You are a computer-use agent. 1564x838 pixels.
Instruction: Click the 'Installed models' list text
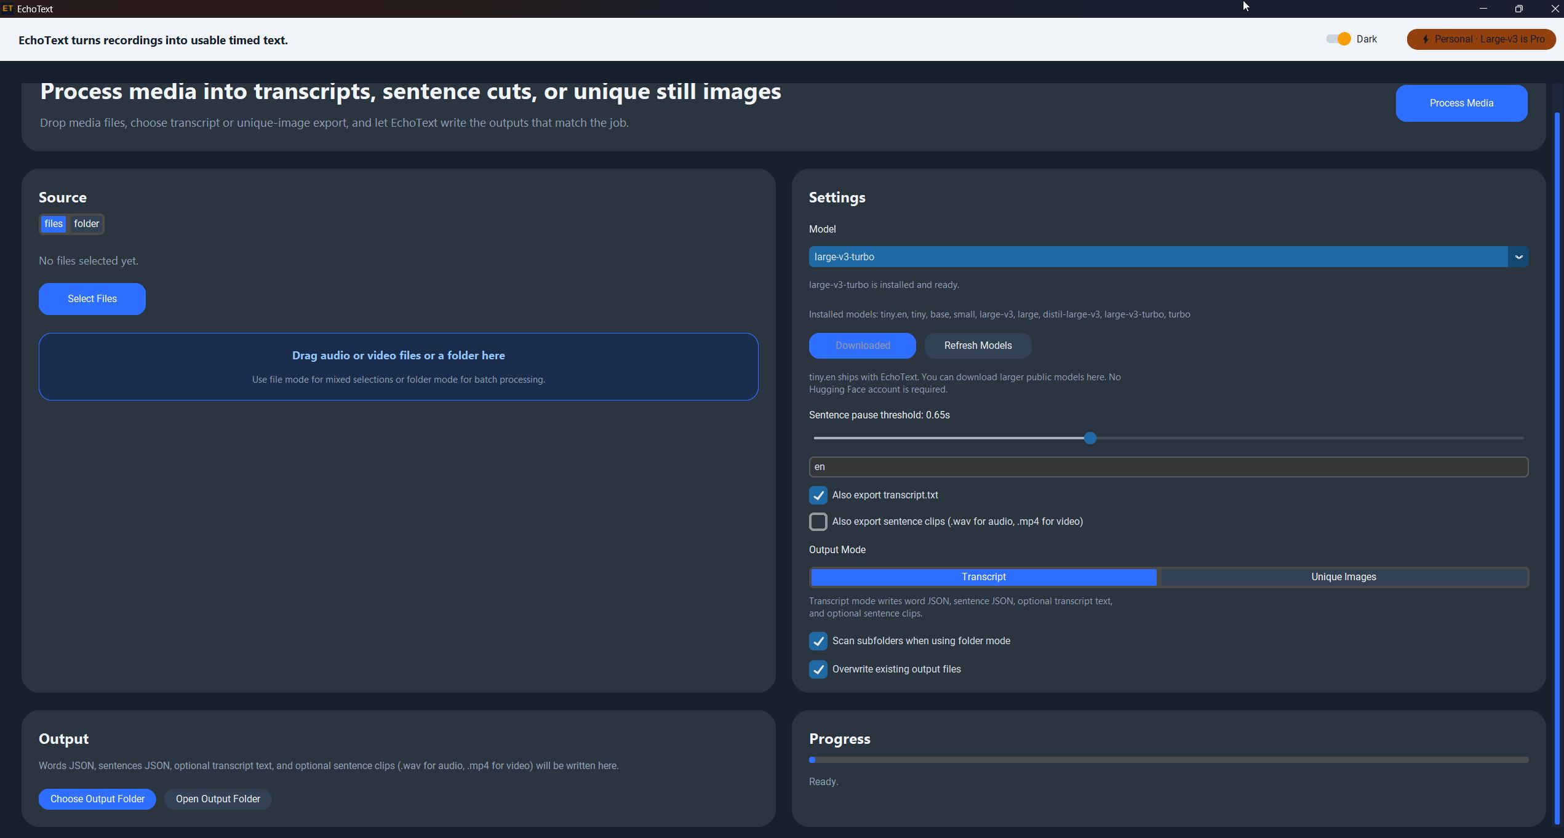999,314
